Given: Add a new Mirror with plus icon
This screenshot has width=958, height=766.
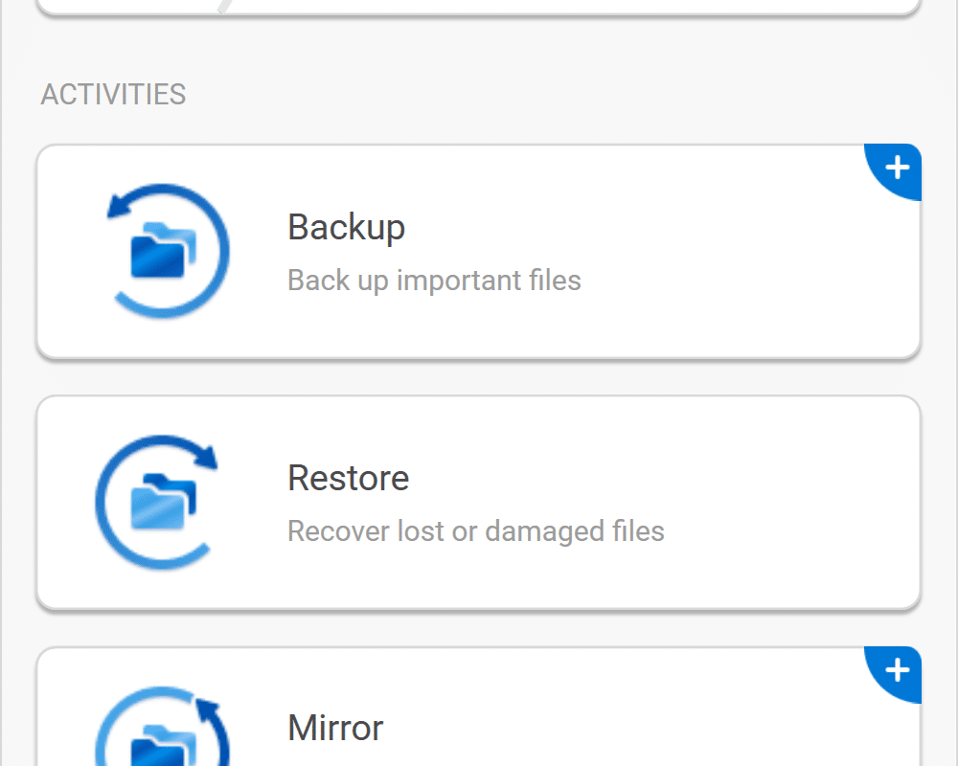Looking at the screenshot, I should point(897,670).
